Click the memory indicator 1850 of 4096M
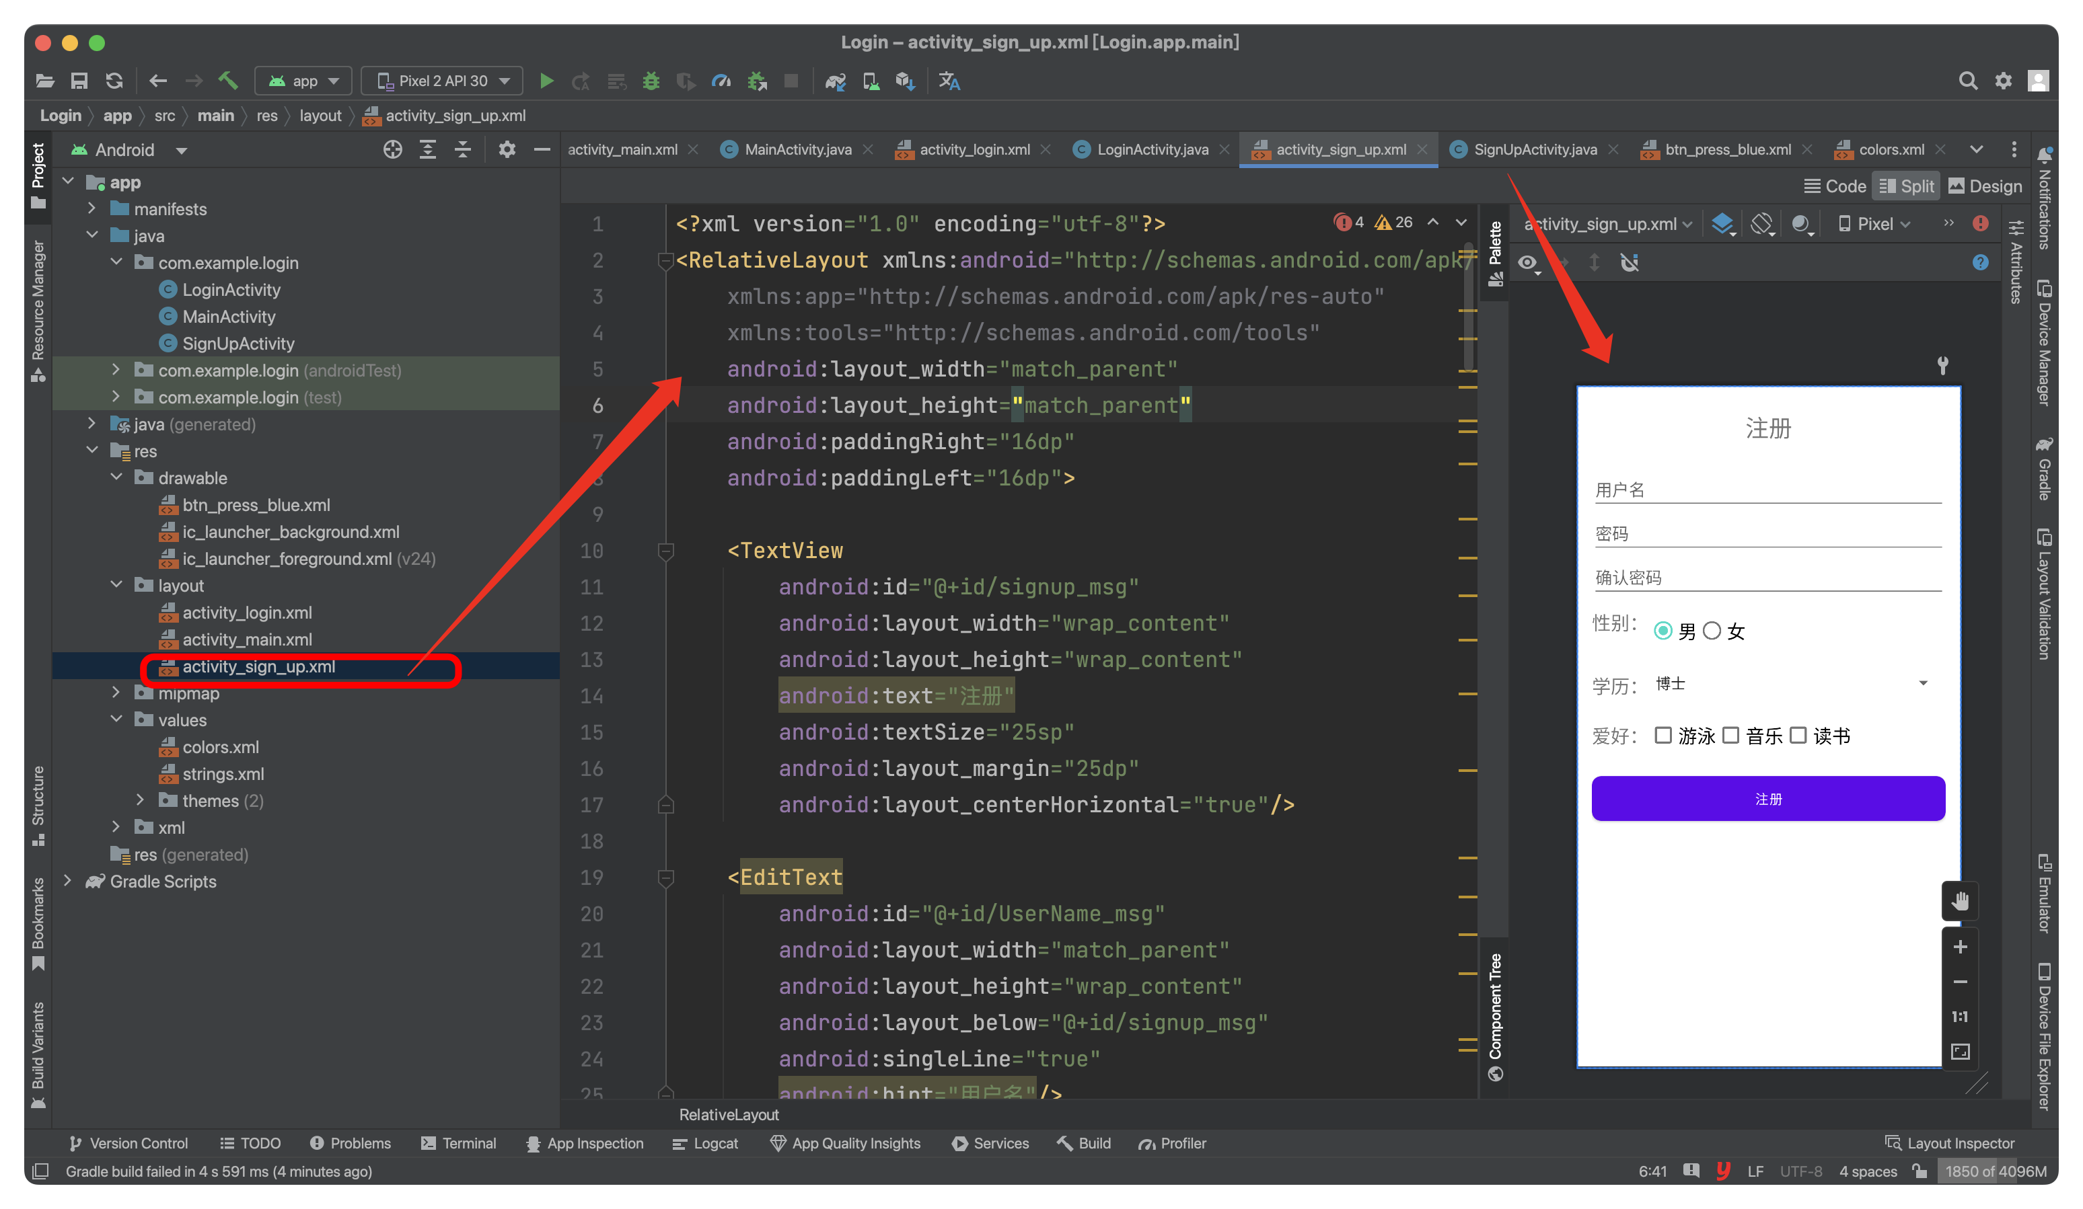Screen dimensions: 2083x1209 1995,1171
